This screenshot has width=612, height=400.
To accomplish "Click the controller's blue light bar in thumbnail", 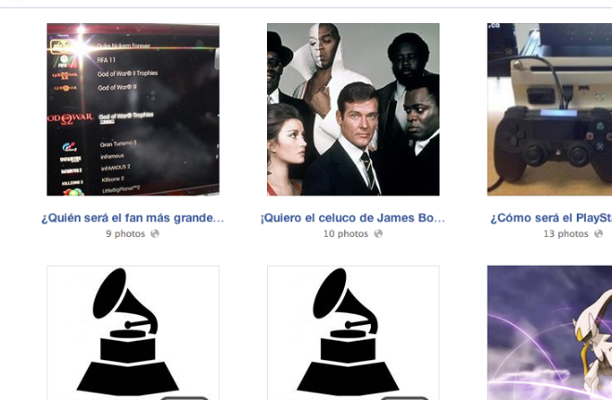I will pyautogui.click(x=558, y=114).
